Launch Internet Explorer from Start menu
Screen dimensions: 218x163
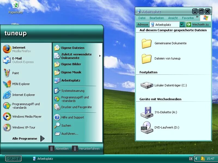[x=19, y=95]
